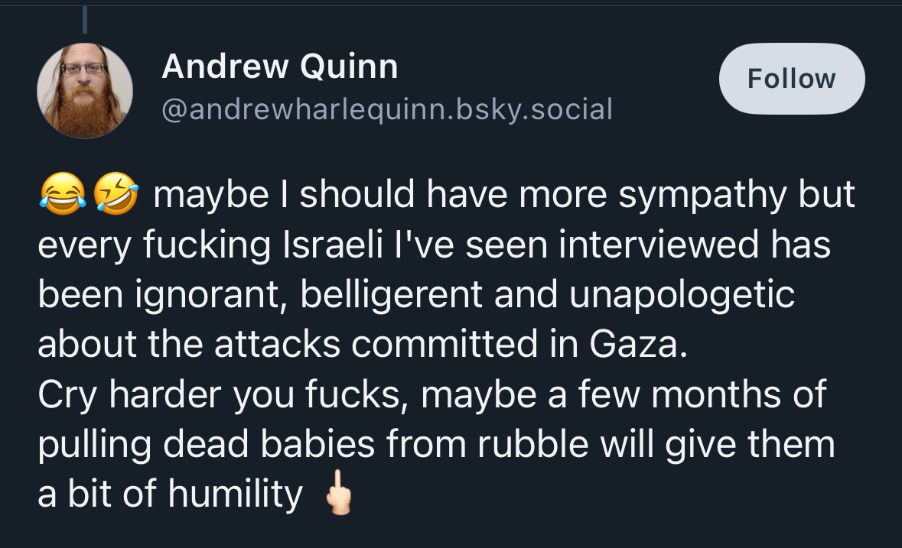Click the word "belligerent" in the post
The height and width of the screenshot is (548, 902).
[x=392, y=296]
